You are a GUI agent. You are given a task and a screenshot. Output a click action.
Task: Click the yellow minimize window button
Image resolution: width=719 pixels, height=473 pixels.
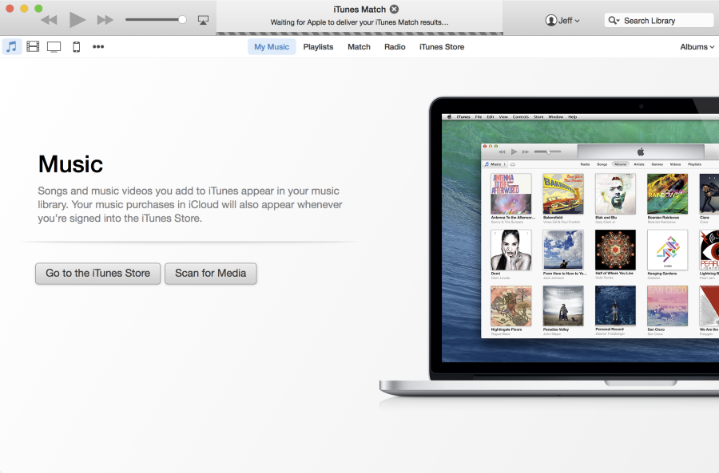24,8
